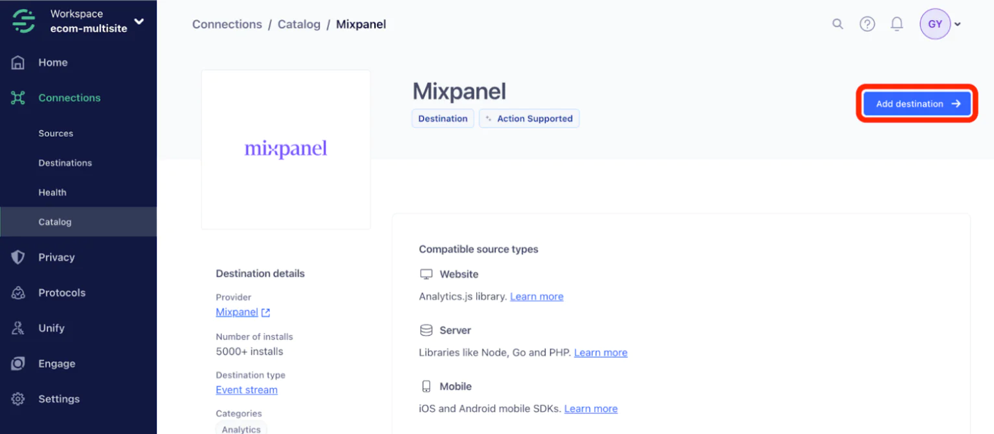Click the help question mark icon
994x434 pixels.
pos(867,24)
